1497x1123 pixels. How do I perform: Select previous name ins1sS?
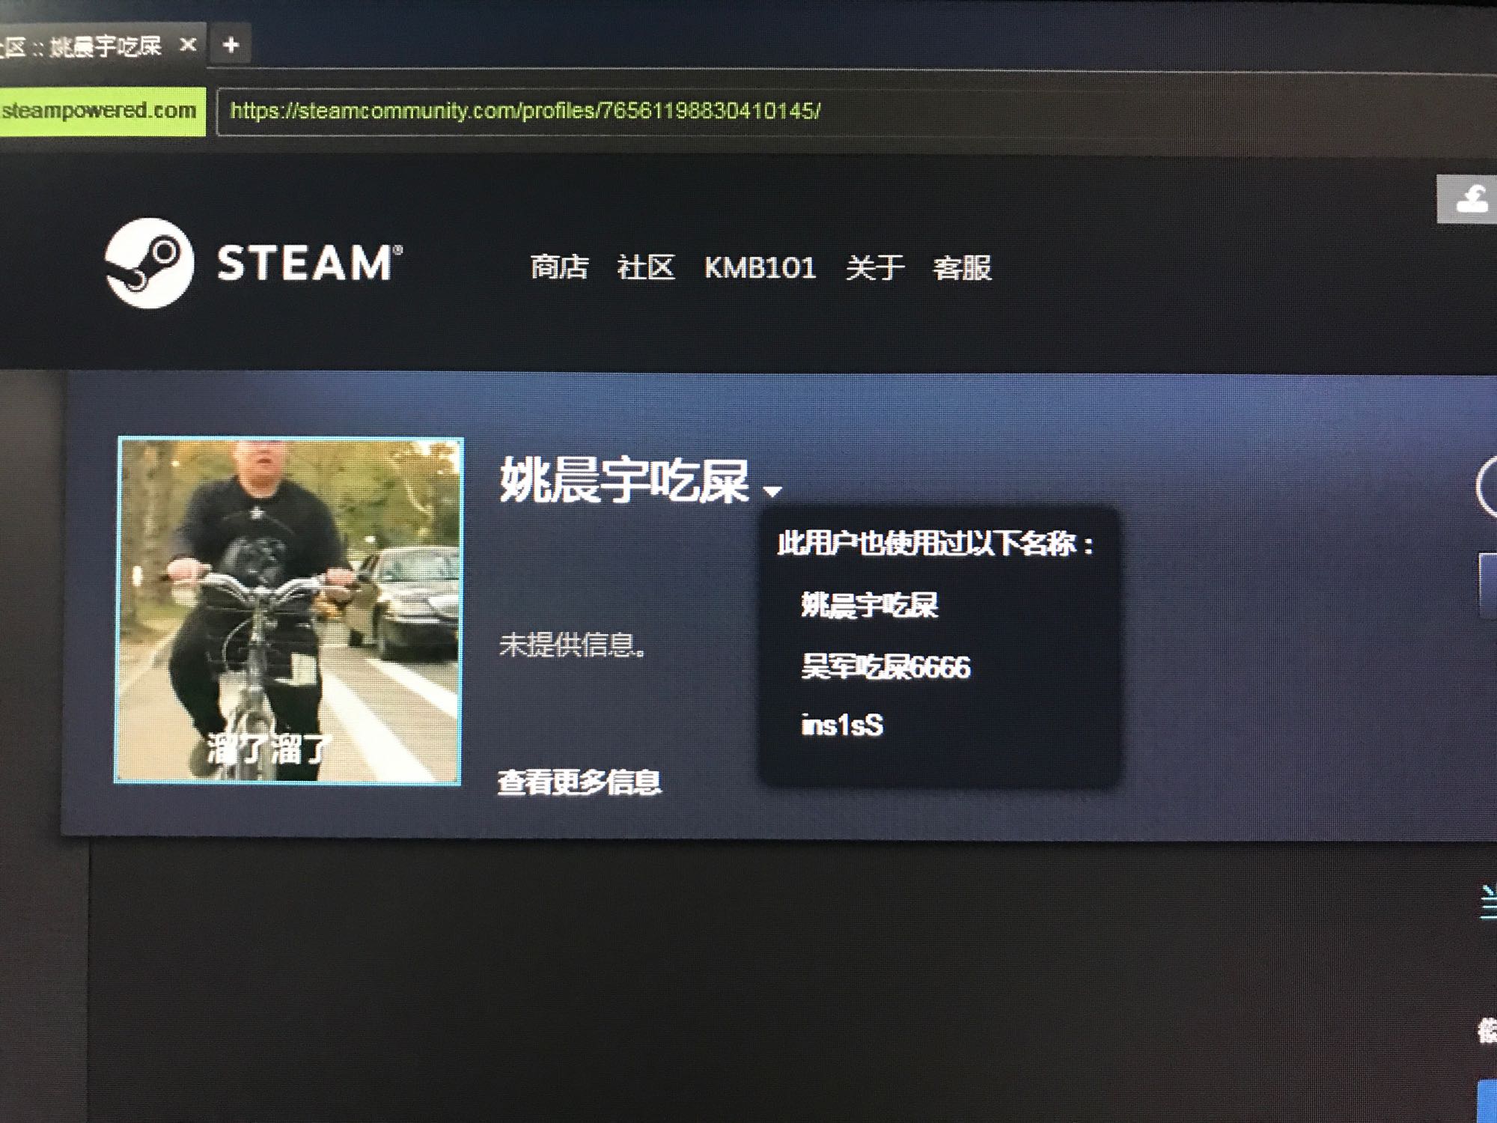(842, 725)
